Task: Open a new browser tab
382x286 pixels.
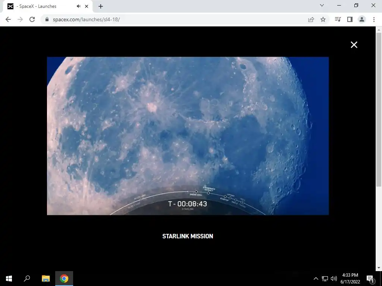Action: tap(101, 6)
